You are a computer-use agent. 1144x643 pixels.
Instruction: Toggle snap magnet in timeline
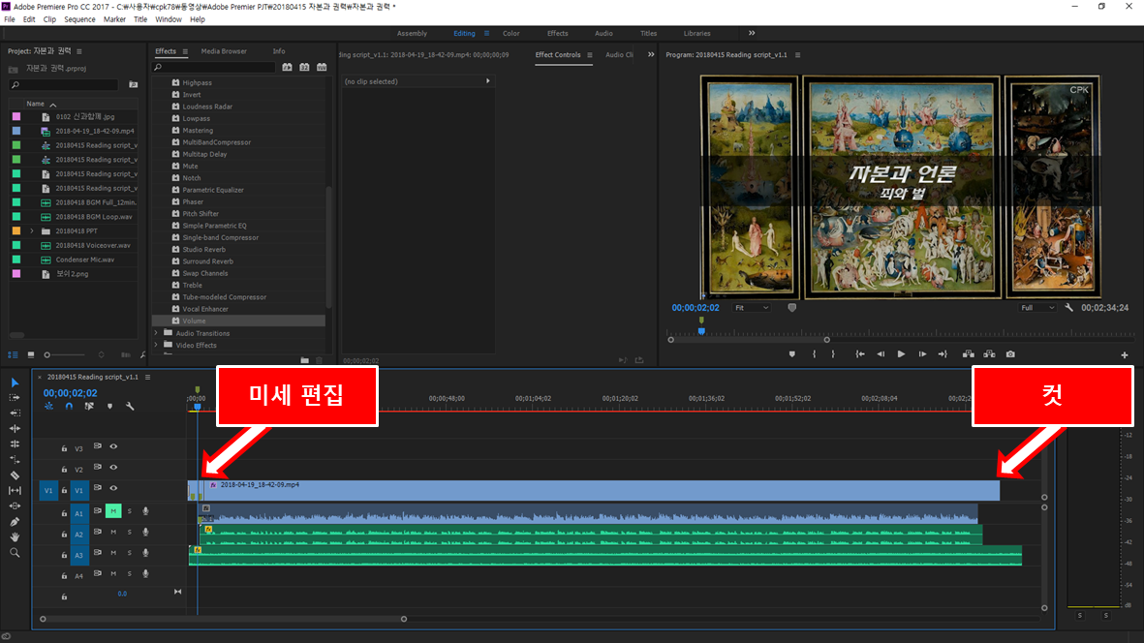(69, 406)
